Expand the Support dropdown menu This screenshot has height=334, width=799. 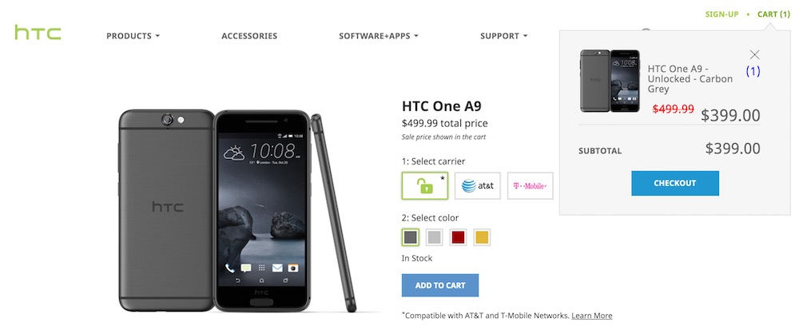pos(504,36)
